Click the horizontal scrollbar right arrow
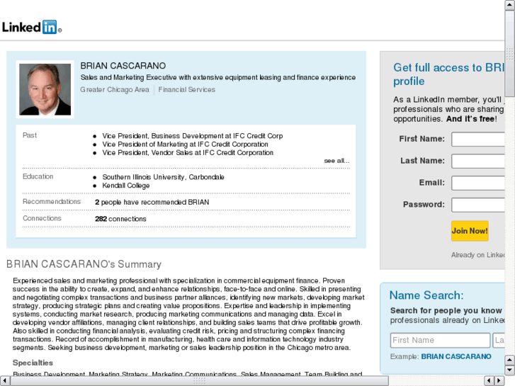This screenshot has height=386, width=515. 499,381
